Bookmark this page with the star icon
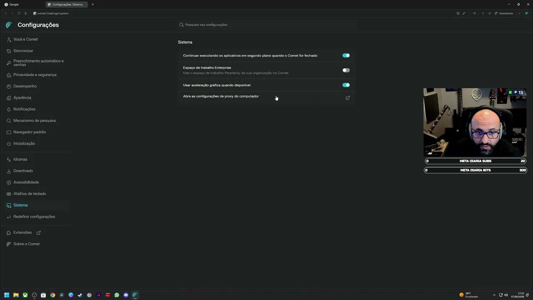 point(458,13)
